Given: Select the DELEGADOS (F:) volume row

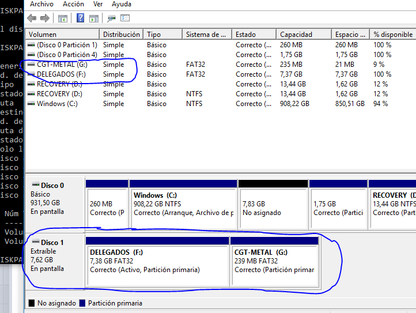Looking at the screenshot, I should click(x=221, y=74).
